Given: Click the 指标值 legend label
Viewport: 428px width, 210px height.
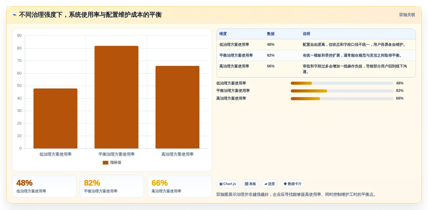Looking at the screenshot, I should click(x=116, y=163).
